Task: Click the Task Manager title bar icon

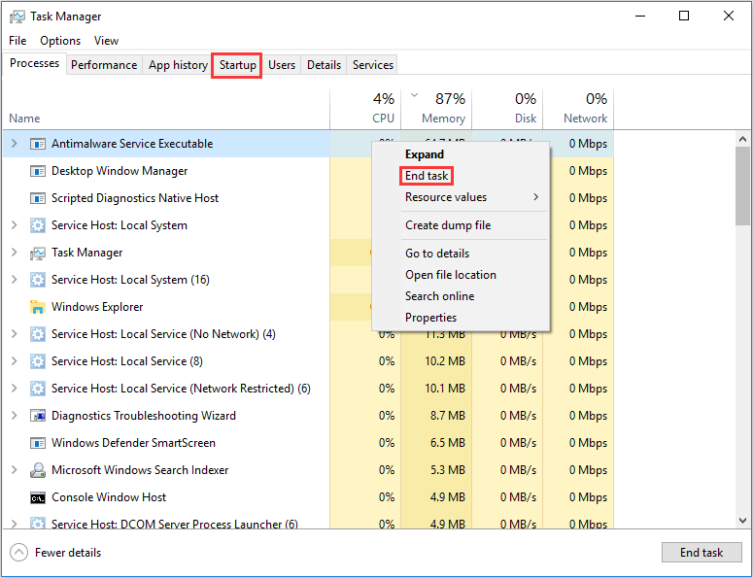Action: coord(17,17)
